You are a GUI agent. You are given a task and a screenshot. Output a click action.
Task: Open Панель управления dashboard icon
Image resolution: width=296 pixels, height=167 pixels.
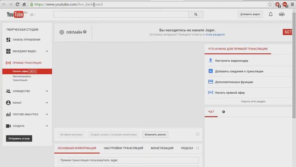click(8, 39)
